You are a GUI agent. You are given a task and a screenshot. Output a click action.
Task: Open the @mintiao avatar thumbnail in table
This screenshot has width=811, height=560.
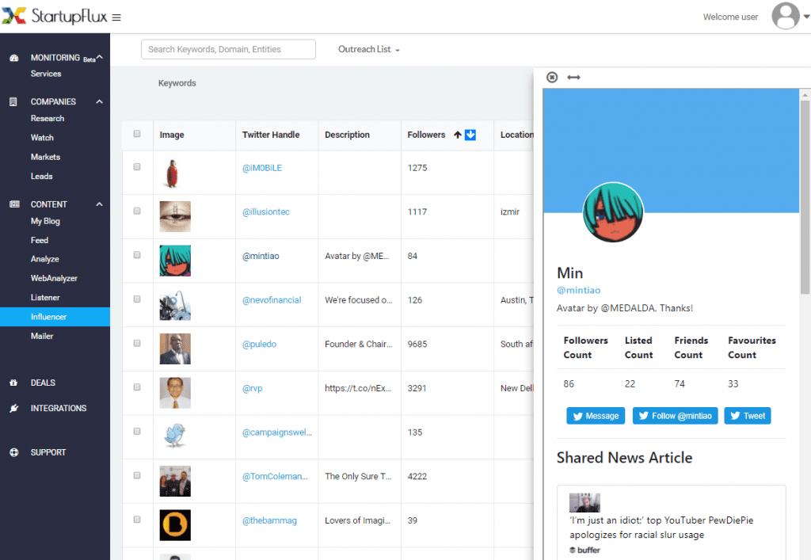click(x=175, y=261)
